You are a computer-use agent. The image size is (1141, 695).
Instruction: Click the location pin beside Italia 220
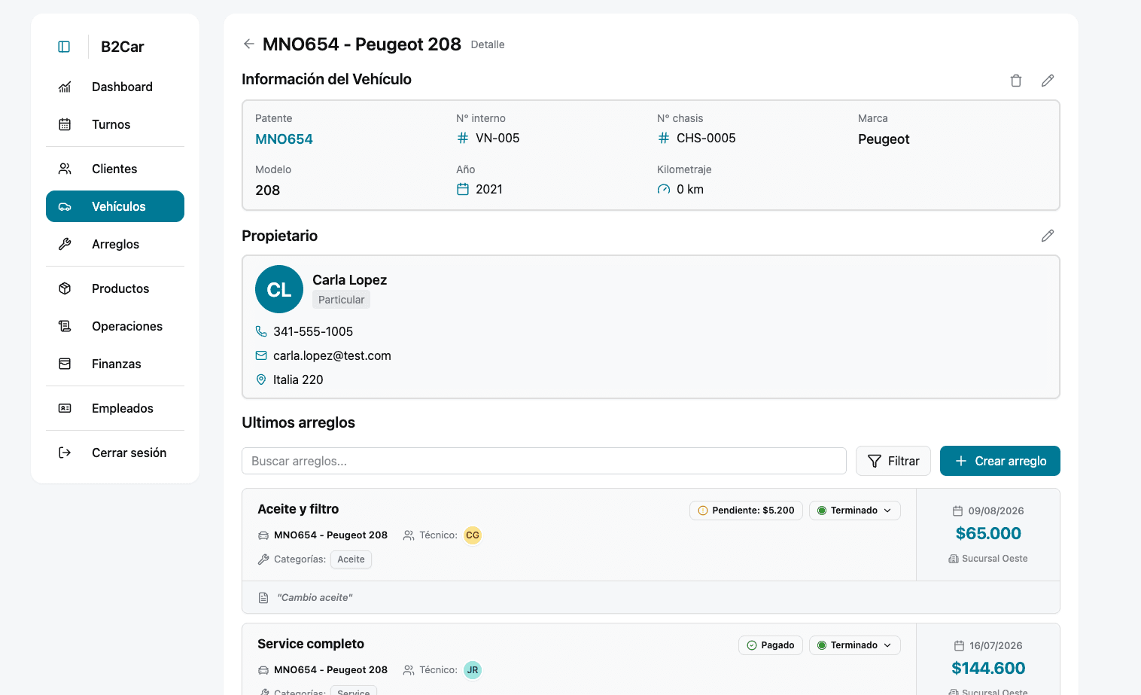point(261,380)
